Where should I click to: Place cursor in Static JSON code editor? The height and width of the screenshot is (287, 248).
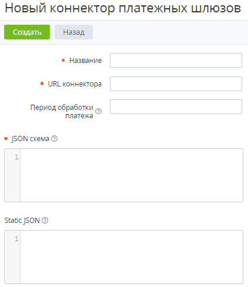pyautogui.click(x=132, y=257)
